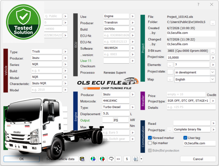
Task: Click the clipboard paste icon beside Search vehicle data
Action: pos(82,159)
